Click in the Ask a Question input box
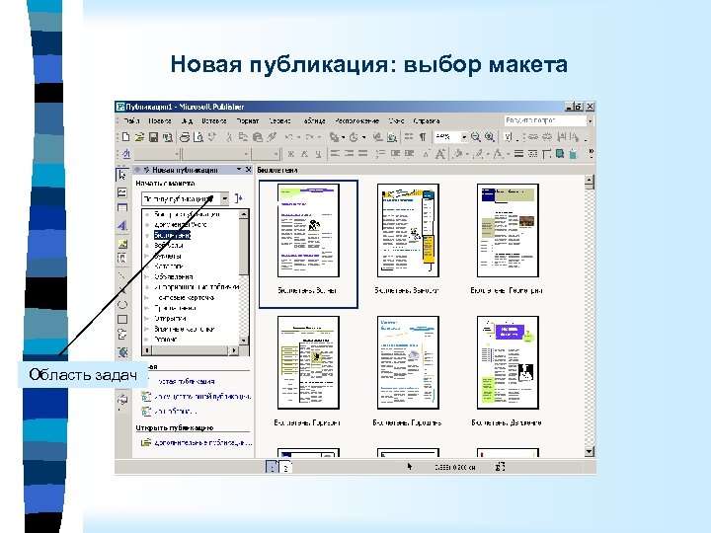This screenshot has height=533, width=711. [545, 121]
